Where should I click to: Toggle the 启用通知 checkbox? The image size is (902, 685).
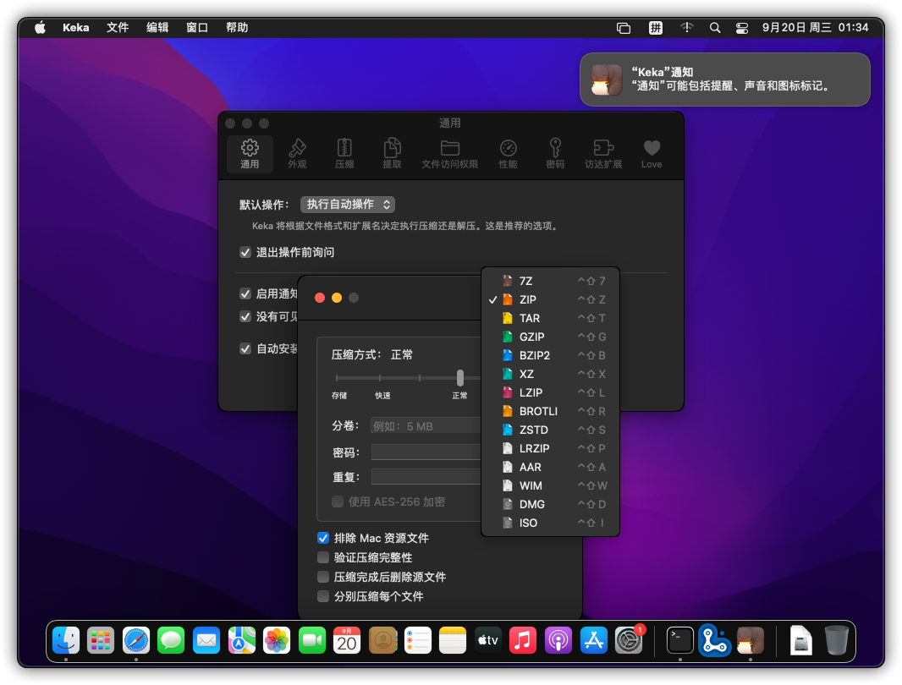[x=245, y=294]
